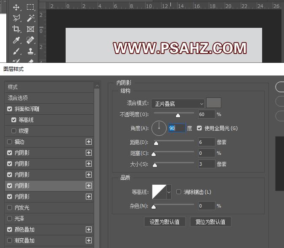Screen dimensions: 284x248
Task: Click the WWW.PSAHZ.COM text on the canvas
Action: [x=180, y=48]
